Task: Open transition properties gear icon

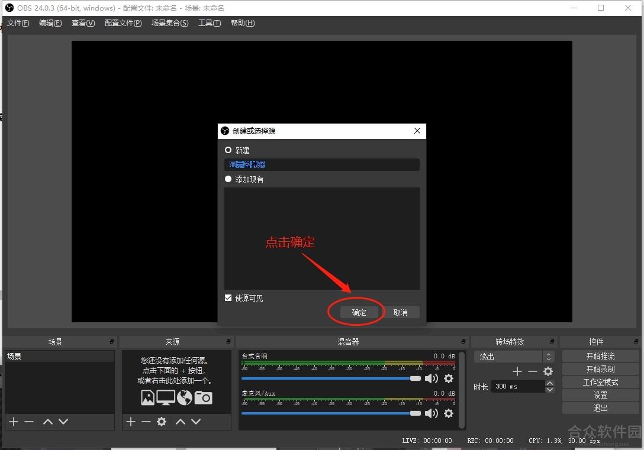Action: (x=548, y=371)
